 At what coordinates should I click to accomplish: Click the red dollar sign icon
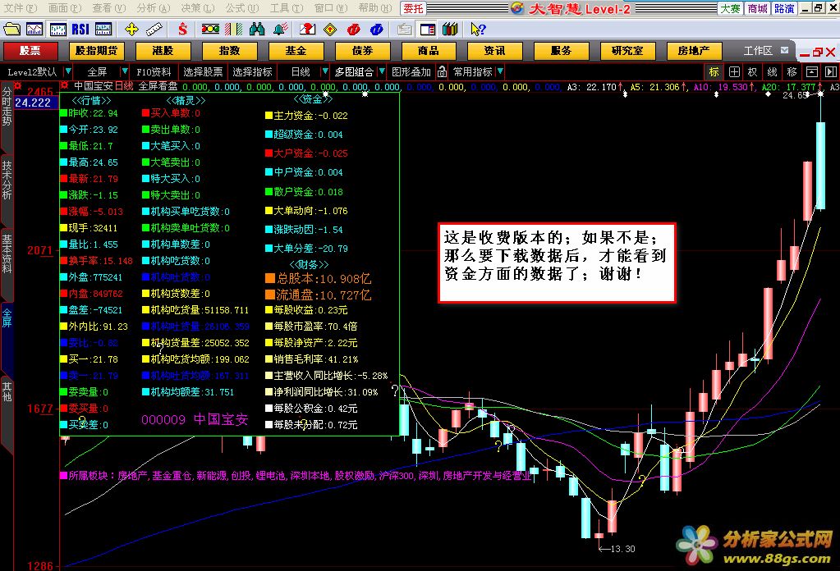tap(182, 30)
